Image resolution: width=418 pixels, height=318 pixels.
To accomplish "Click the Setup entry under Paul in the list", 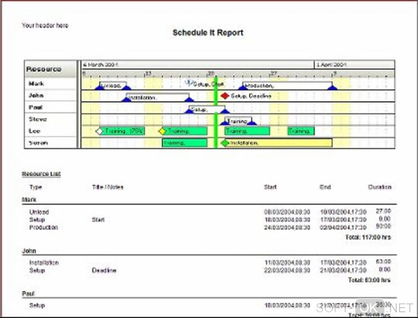I will (37, 305).
